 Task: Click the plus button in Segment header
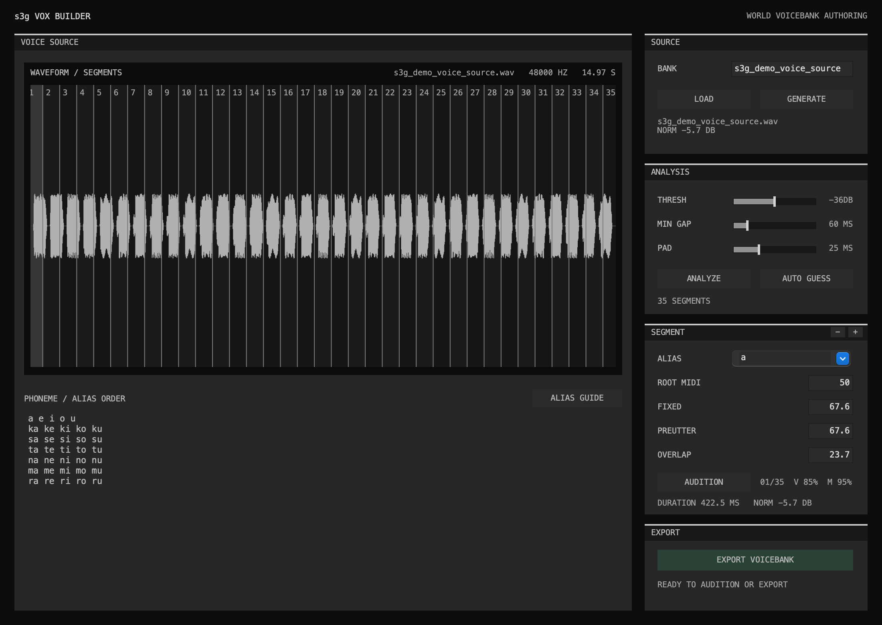pos(855,332)
